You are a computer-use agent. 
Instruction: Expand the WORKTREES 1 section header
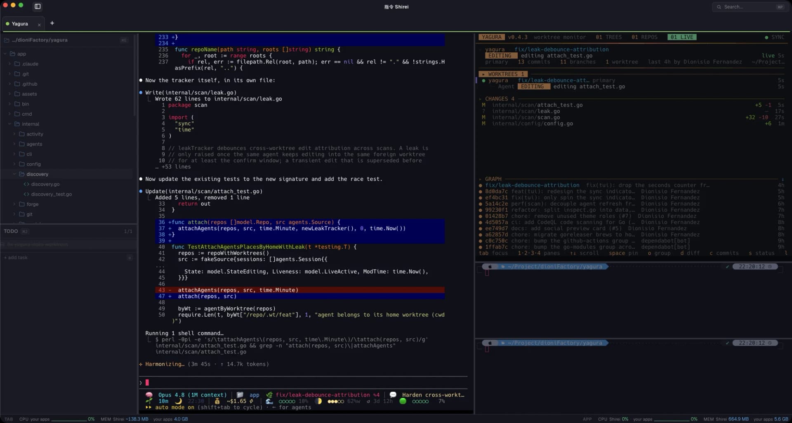coord(503,74)
